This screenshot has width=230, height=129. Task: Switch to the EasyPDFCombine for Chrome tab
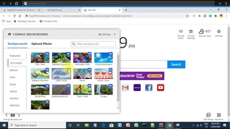[x=22, y=10]
